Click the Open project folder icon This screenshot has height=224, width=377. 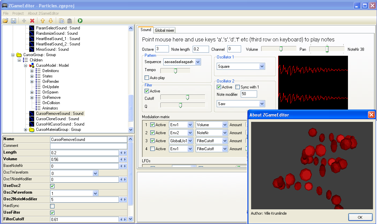[5, 21]
